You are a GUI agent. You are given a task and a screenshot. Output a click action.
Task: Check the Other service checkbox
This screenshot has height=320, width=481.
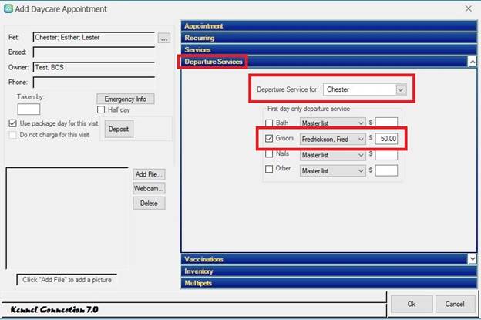pos(269,169)
